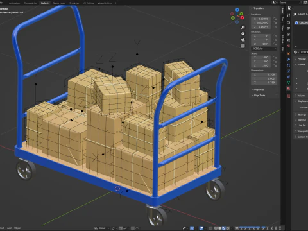The width and height of the screenshot is (308, 231).
Task: Click the Location Z value field
Action: coord(261,27)
